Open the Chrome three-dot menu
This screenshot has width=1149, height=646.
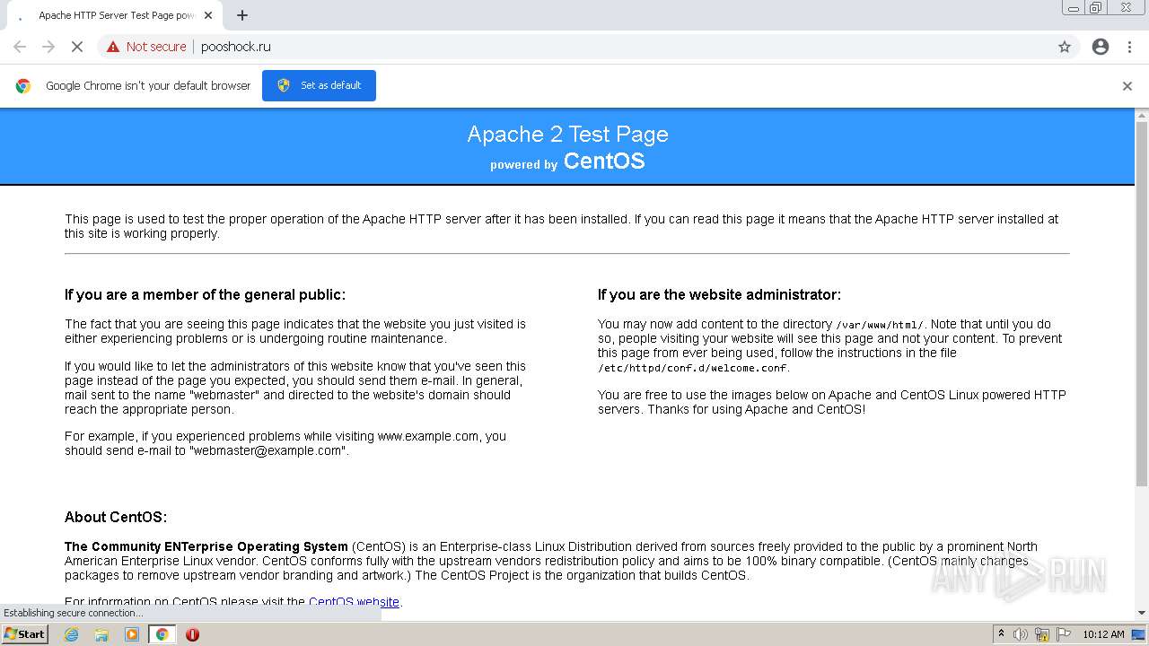point(1129,47)
